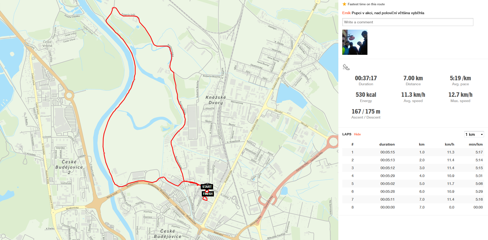This screenshot has height=240, width=488.
Task: Select lap 5 row with 5:06 pace
Action: tap(413, 184)
